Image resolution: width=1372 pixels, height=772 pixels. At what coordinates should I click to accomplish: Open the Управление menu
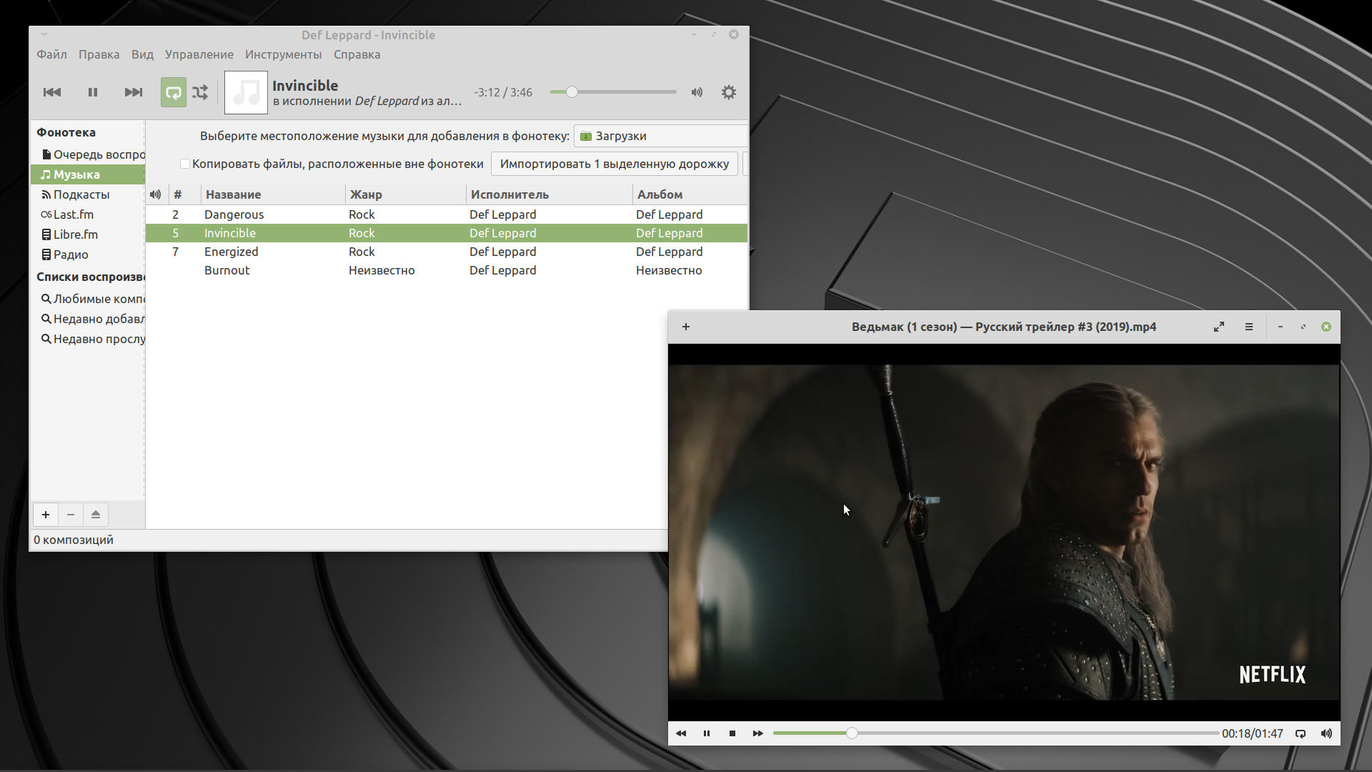click(x=199, y=54)
